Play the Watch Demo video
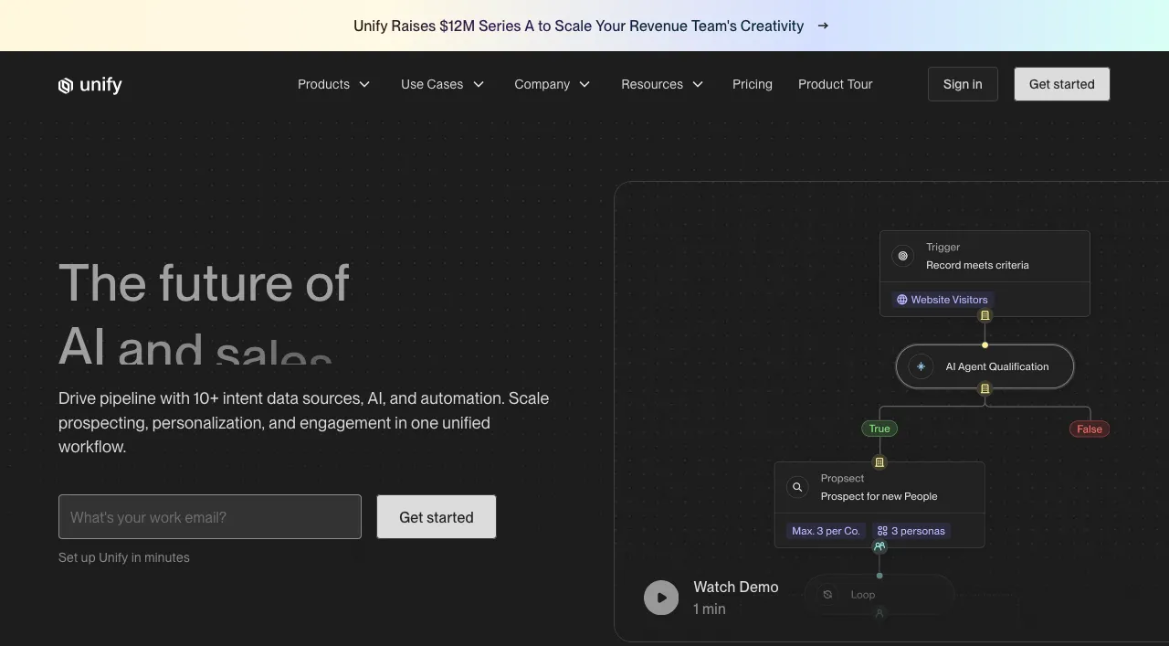This screenshot has height=646, width=1169. (661, 598)
